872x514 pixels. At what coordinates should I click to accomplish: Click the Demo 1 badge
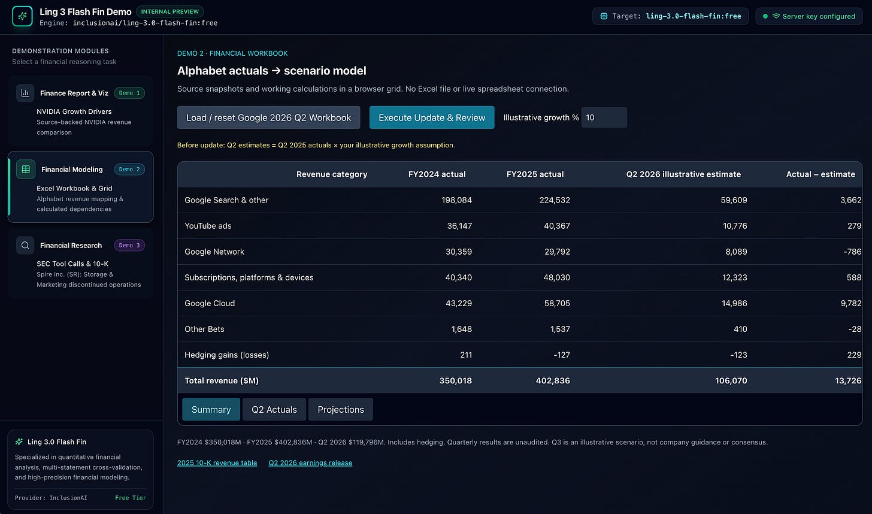tap(129, 93)
